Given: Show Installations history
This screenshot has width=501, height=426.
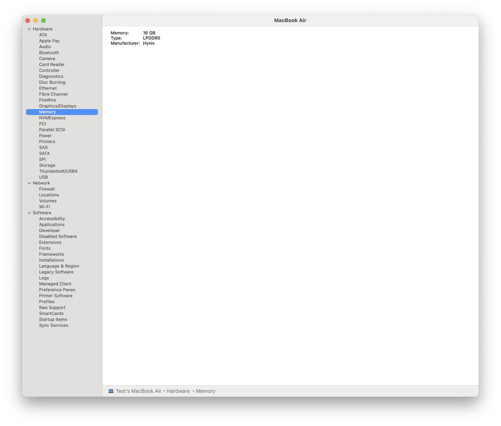Looking at the screenshot, I should [x=51, y=260].
